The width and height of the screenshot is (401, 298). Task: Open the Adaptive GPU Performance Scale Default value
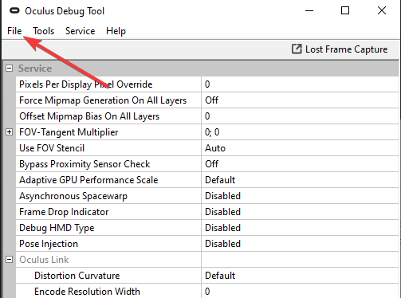[x=301, y=180]
